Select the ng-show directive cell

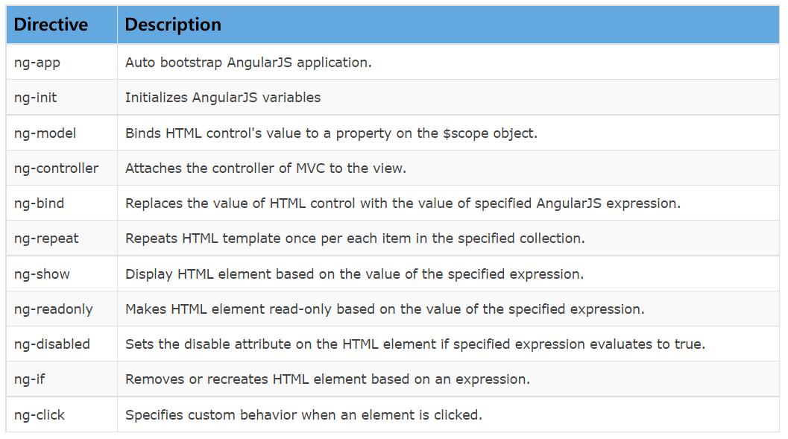tap(62, 274)
